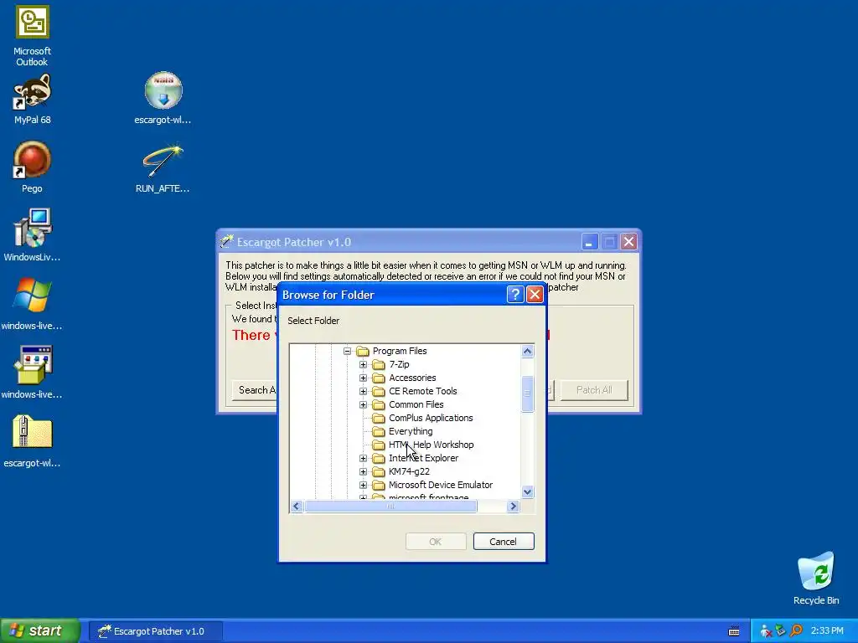The width and height of the screenshot is (858, 643).
Task: Click the horizontal scrollbar thumb in folder tree
Action: 390,507
